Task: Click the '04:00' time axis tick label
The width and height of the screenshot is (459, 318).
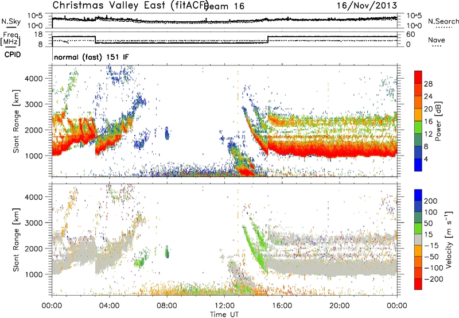Action: [x=109, y=306]
